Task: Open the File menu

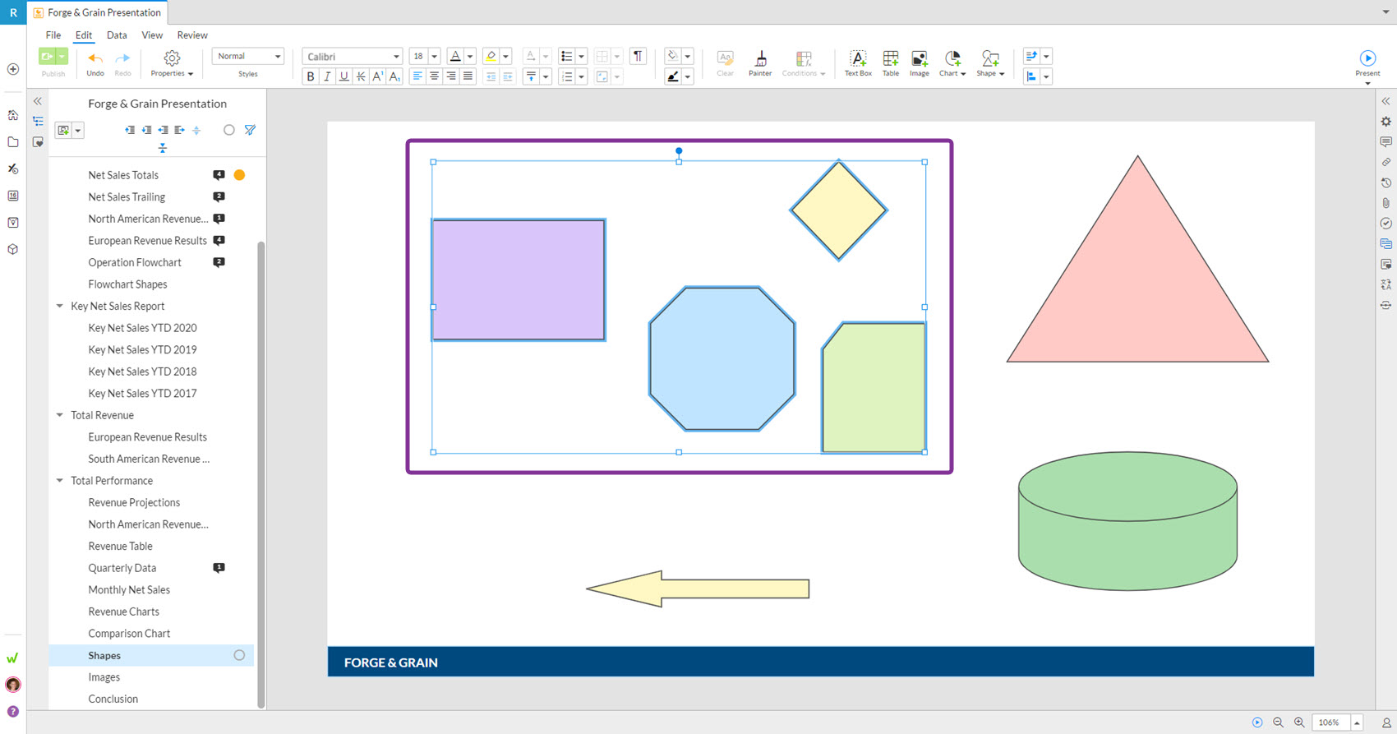Action: tap(53, 35)
